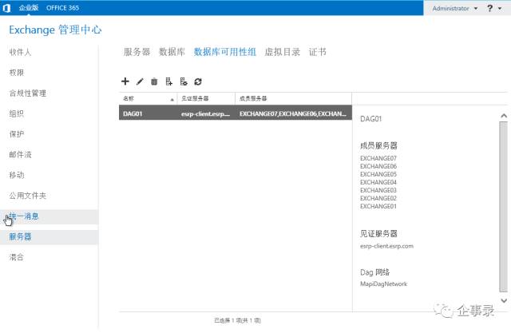The width and height of the screenshot is (511, 333).
Task: Click the DAG01 title in details pane
Action: click(370, 119)
